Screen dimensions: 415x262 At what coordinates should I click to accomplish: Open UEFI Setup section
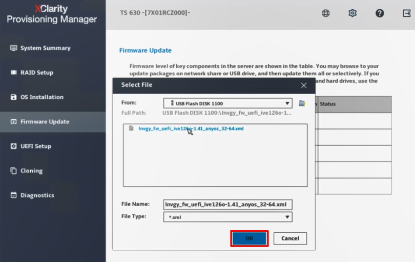[x=35, y=146]
